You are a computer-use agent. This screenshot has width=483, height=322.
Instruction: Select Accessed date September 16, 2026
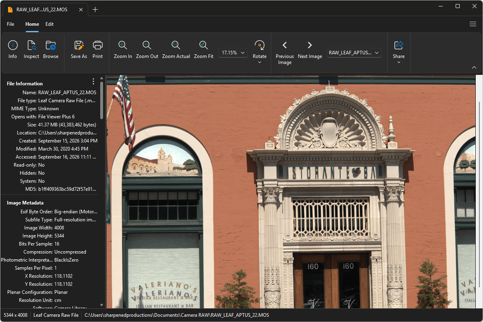[x=68, y=157]
